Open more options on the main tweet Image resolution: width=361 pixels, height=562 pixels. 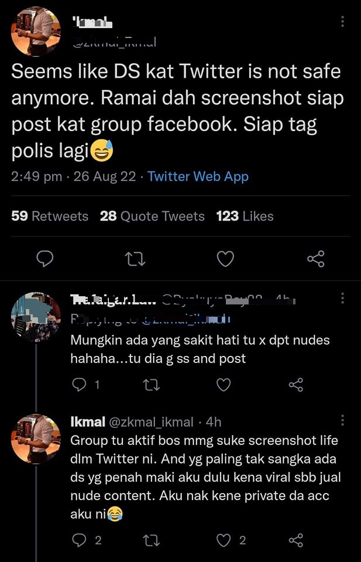[342, 22]
